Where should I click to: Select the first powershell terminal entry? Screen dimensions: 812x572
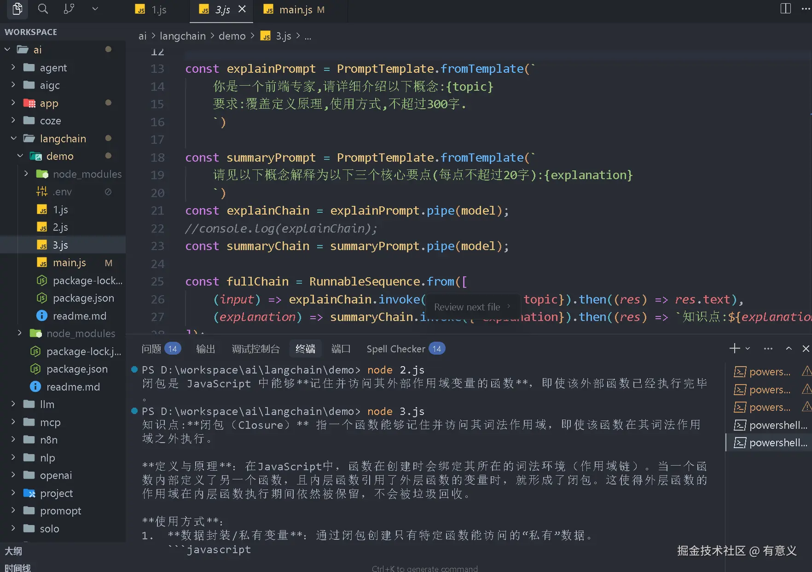pos(769,372)
